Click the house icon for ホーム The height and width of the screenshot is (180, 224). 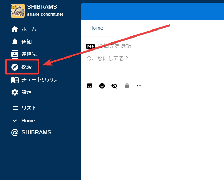pyautogui.click(x=15, y=29)
